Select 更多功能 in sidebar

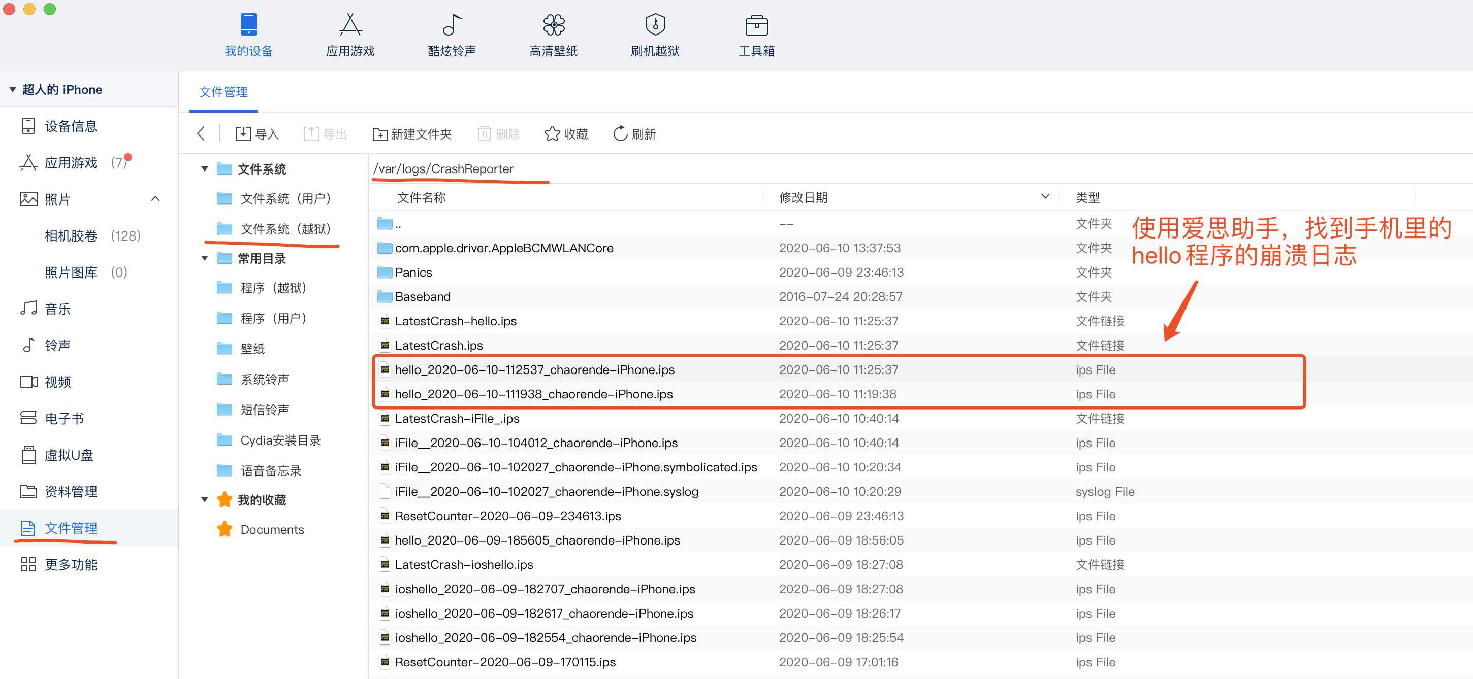pos(89,565)
